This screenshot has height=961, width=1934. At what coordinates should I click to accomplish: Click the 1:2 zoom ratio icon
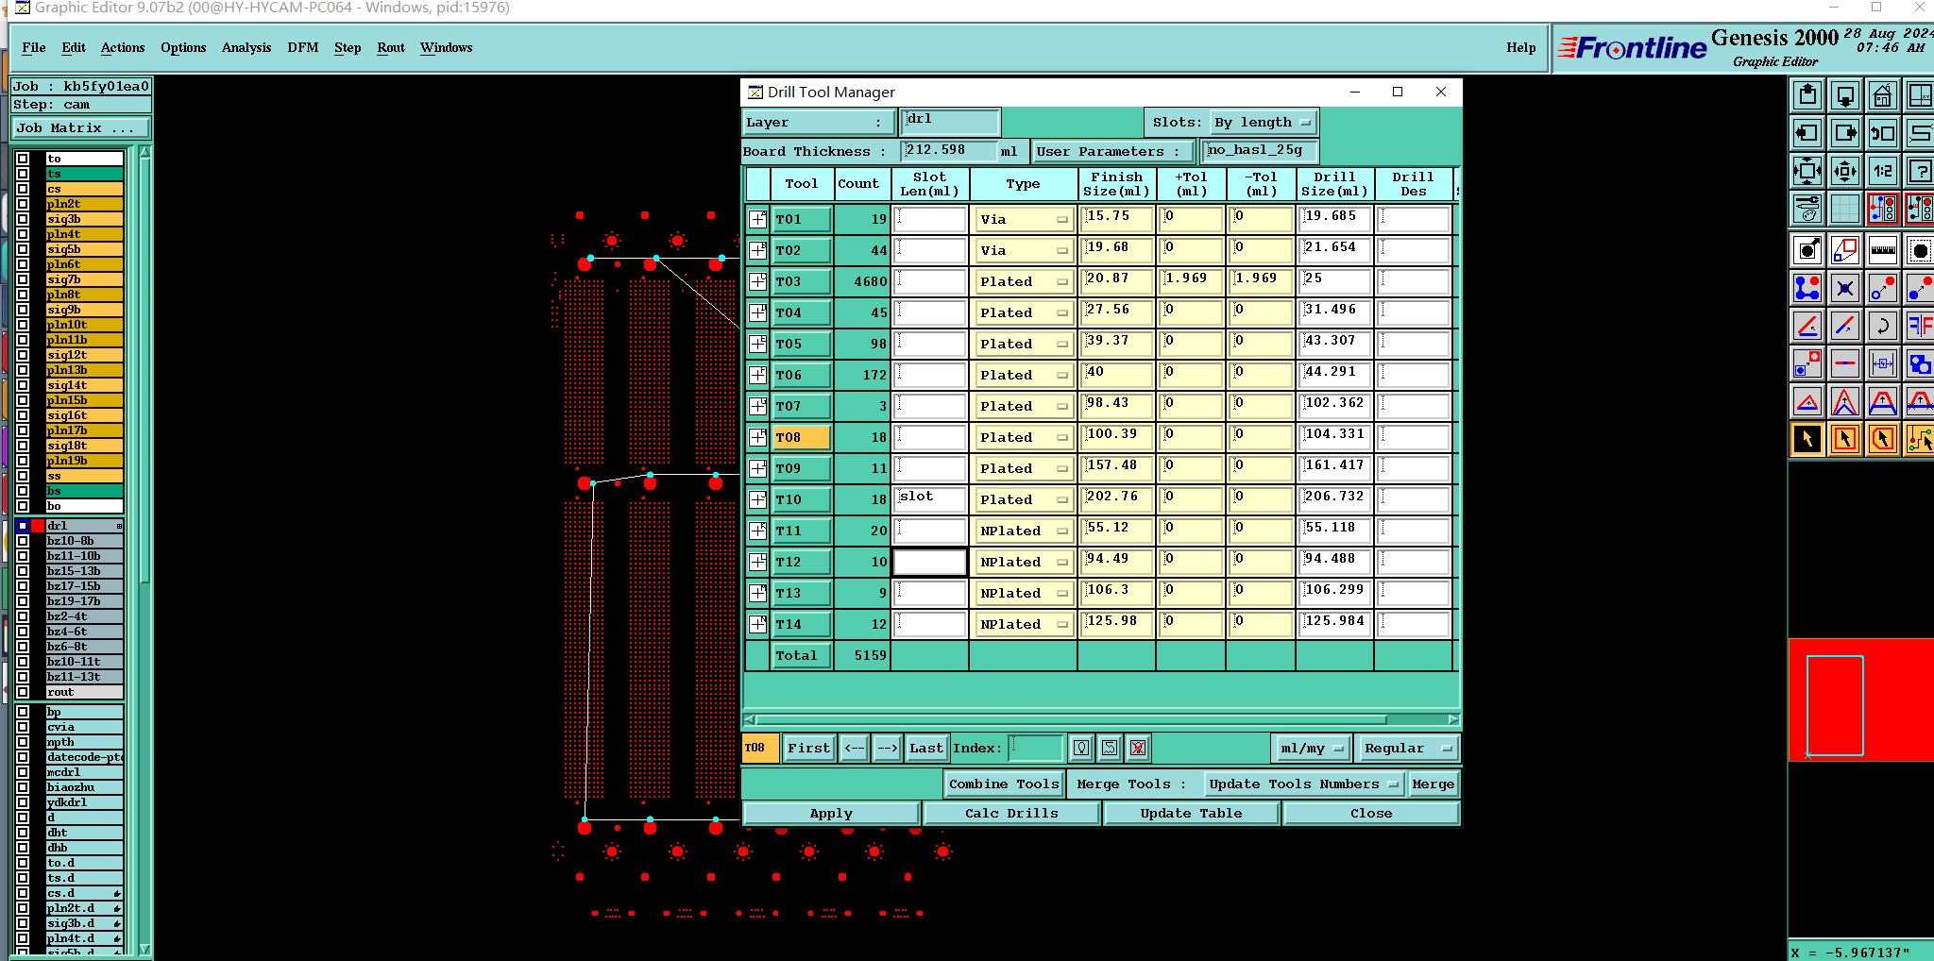coord(1883,171)
